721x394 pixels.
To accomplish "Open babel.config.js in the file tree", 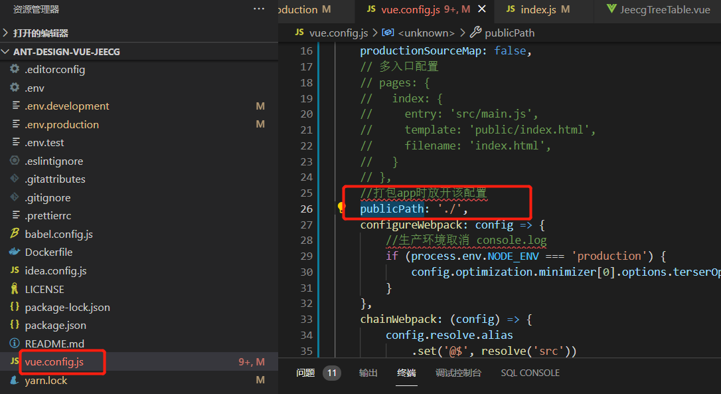I will 58,234.
